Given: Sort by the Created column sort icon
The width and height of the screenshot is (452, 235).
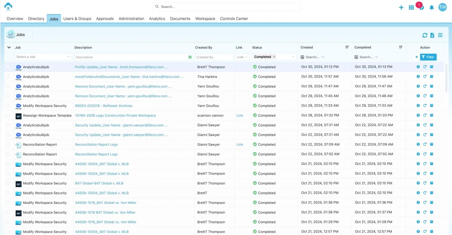Looking at the screenshot, I should click(347, 47).
